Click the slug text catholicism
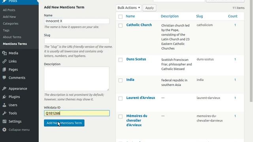The image size is (253, 142). pos(205,25)
